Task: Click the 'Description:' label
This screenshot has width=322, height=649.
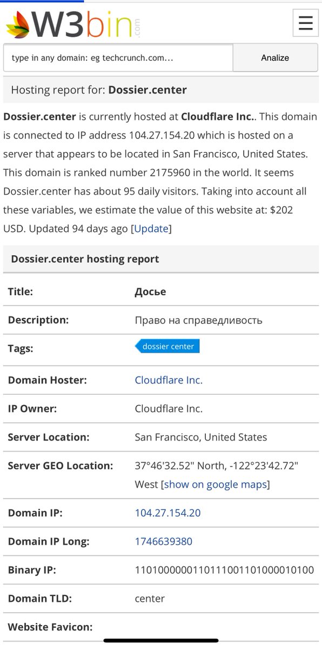Action: tap(38, 320)
